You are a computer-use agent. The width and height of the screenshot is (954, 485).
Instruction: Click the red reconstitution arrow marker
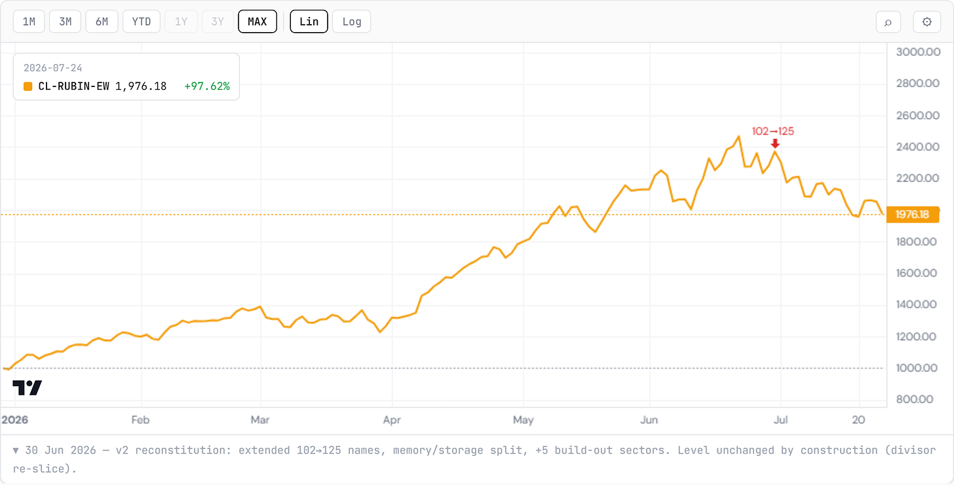click(775, 143)
